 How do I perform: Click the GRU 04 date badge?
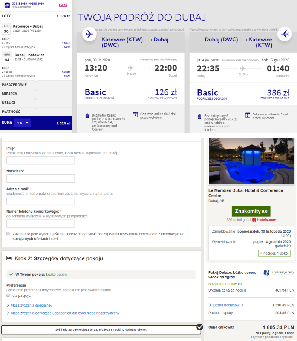click(7, 57)
